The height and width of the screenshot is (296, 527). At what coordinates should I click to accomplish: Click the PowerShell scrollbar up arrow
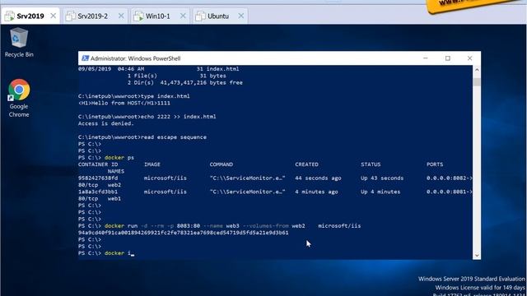477,70
